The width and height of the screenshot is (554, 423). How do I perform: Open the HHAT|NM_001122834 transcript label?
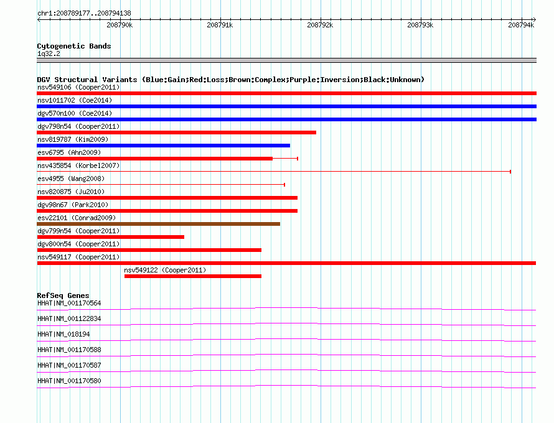point(69,319)
